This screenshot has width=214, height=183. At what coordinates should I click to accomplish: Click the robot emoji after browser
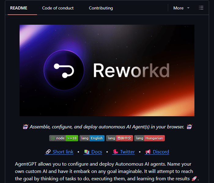click(190, 127)
